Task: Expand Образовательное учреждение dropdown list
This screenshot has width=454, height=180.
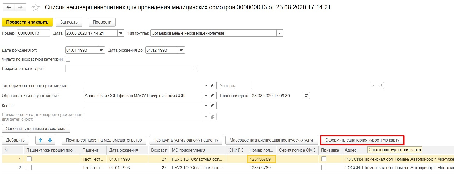Action: pyautogui.click(x=206, y=96)
